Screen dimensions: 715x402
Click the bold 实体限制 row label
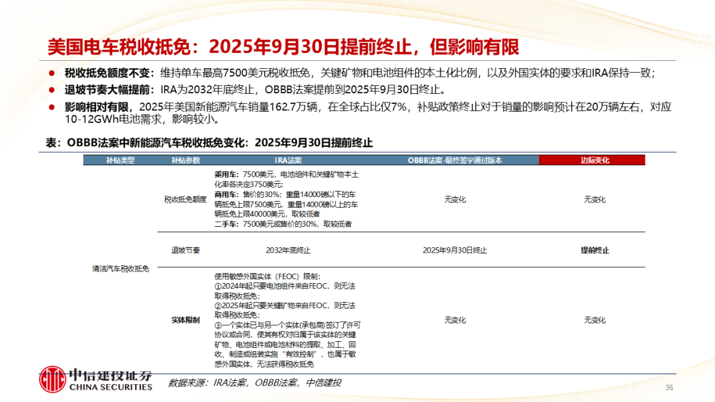pos(185,320)
